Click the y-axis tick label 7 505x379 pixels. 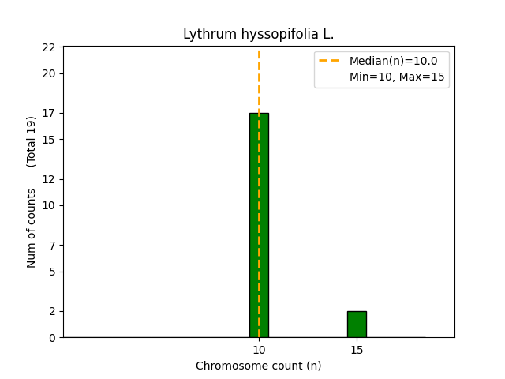coord(51,245)
